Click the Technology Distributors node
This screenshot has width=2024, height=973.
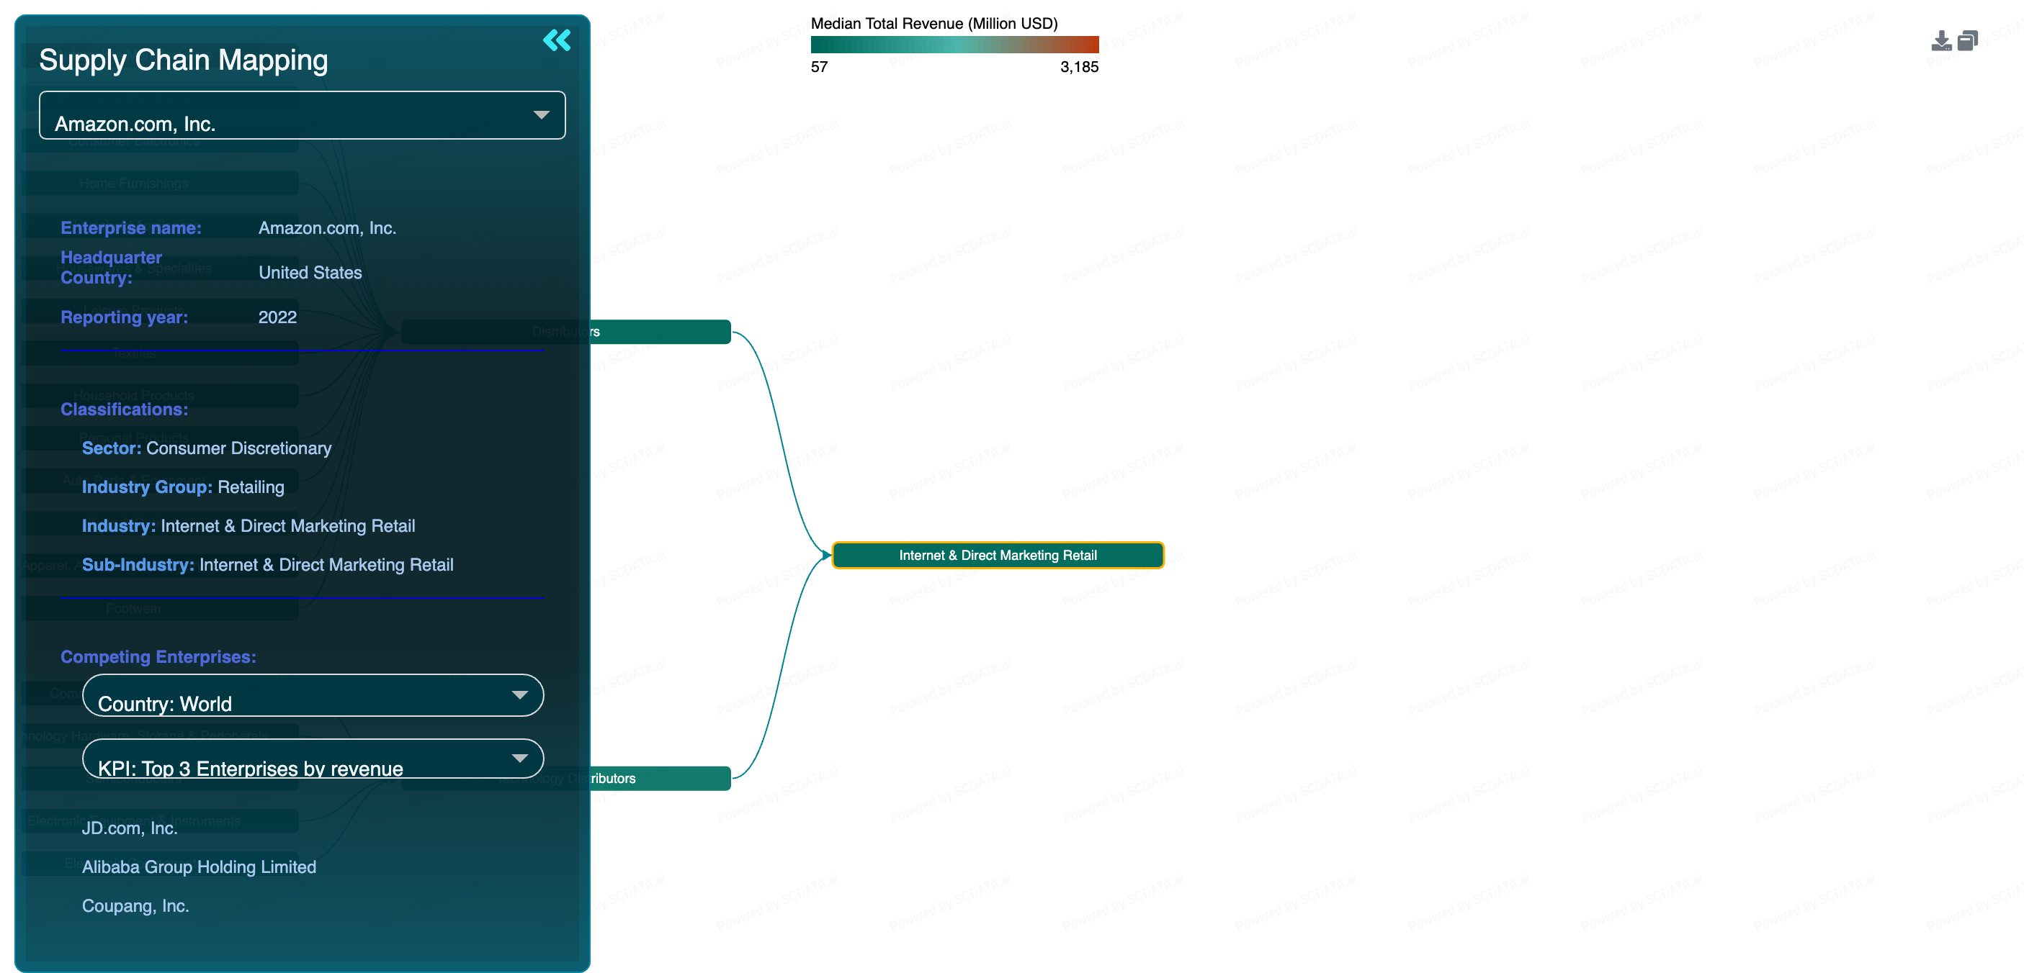point(660,778)
